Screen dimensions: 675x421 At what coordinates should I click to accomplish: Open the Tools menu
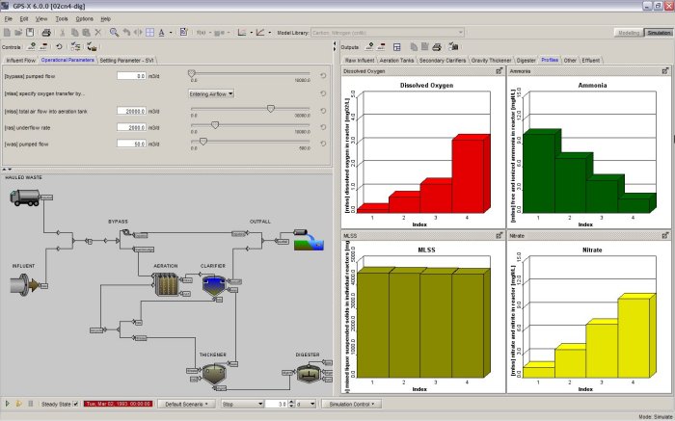(x=62, y=19)
